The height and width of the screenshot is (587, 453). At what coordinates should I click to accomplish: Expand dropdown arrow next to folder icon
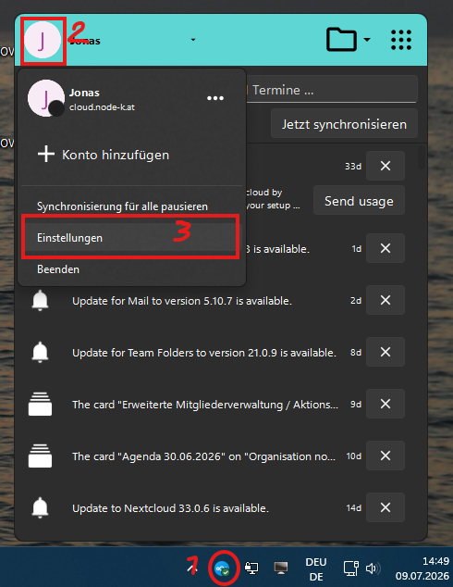(367, 39)
